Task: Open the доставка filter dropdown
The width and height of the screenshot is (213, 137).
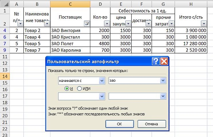Action: coord(149,24)
